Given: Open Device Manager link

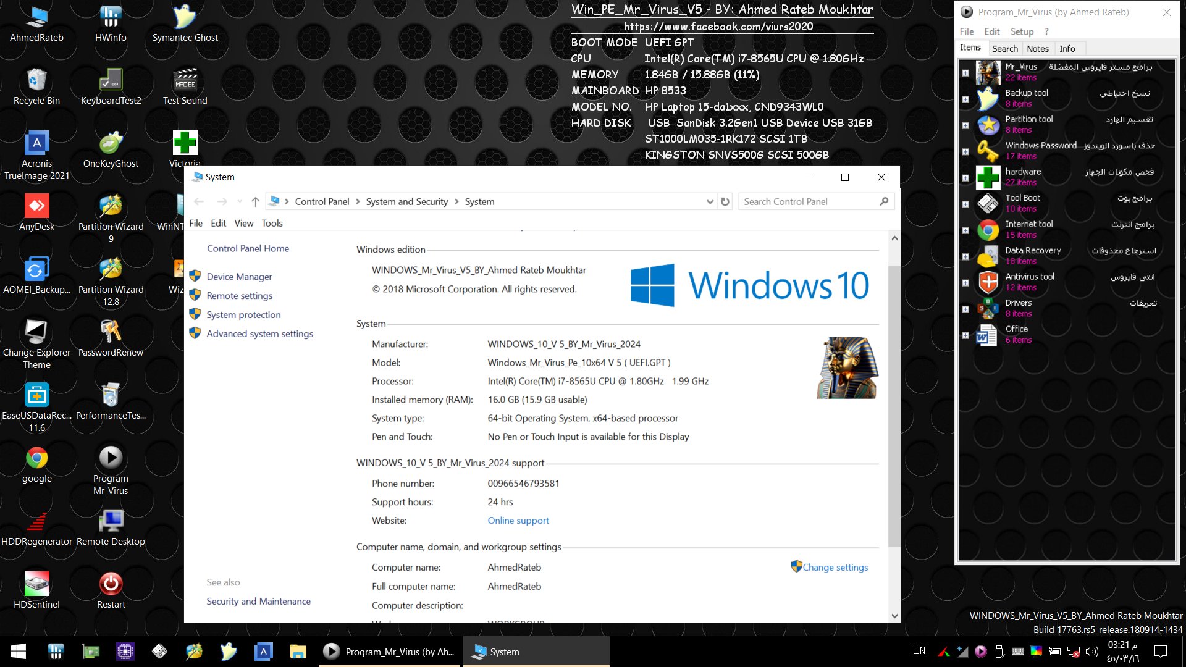Looking at the screenshot, I should pyautogui.click(x=239, y=277).
